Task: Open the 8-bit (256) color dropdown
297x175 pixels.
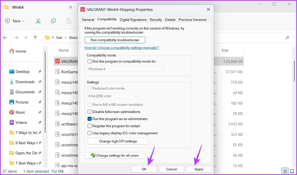Action: click(113, 96)
